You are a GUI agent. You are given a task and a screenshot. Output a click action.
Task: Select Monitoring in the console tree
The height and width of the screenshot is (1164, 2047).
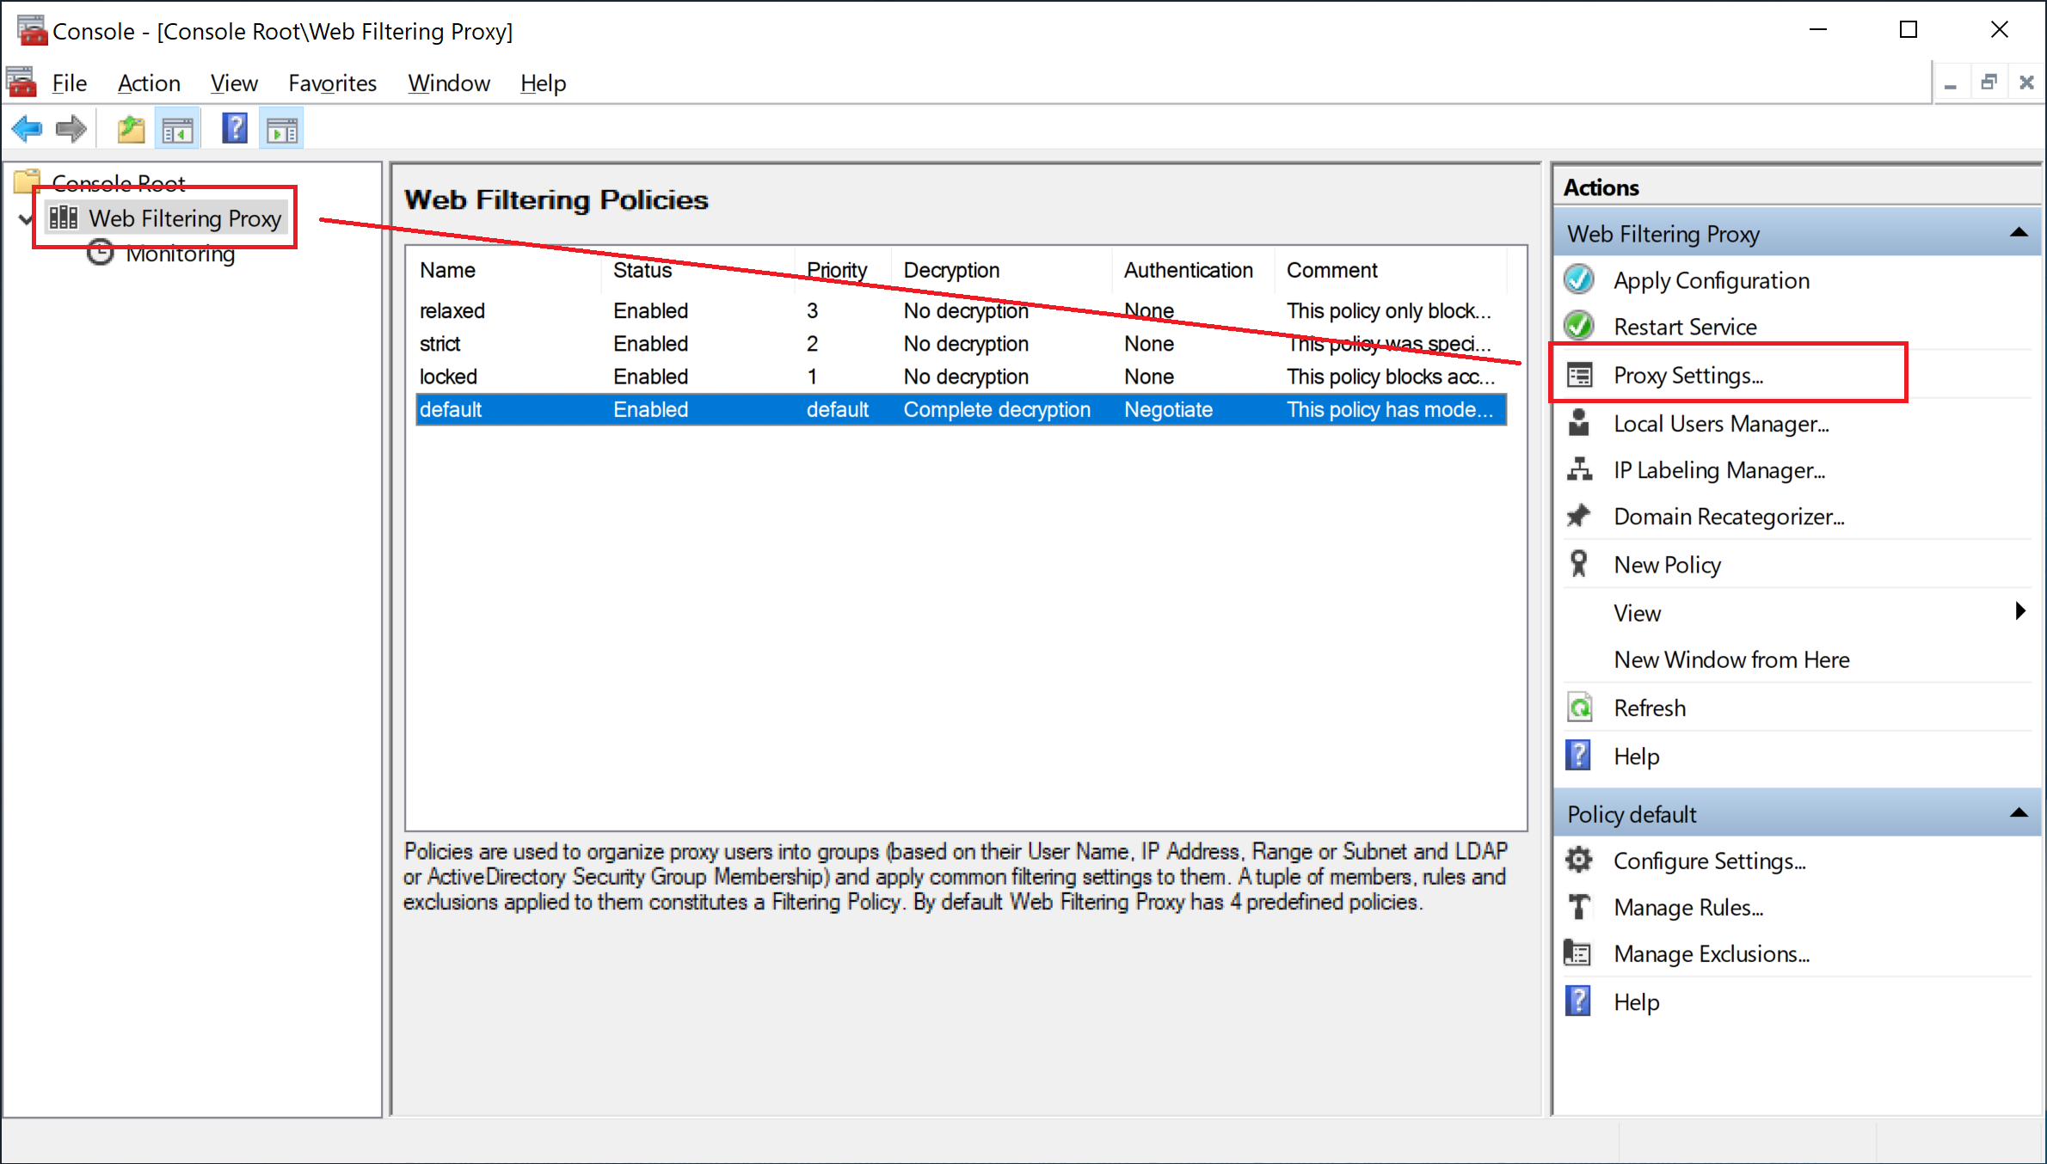[180, 254]
